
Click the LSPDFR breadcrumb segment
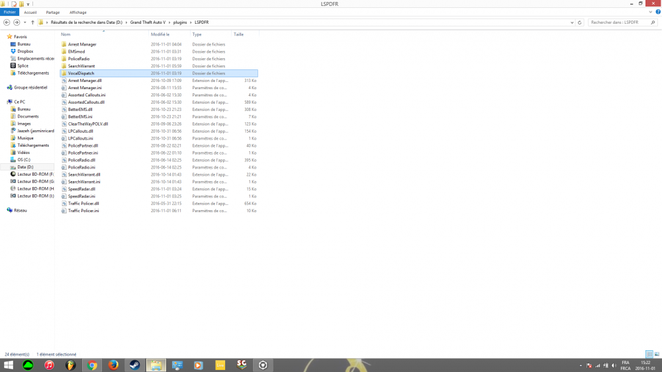201,22
